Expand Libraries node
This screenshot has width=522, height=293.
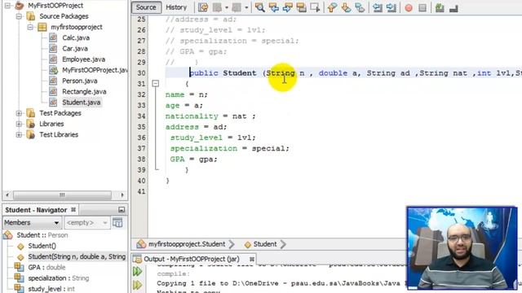[x=19, y=124]
